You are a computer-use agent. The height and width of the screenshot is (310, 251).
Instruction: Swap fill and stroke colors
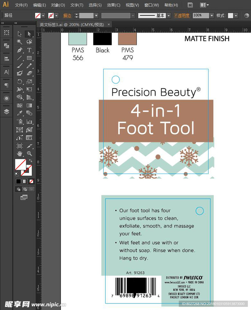(30, 160)
